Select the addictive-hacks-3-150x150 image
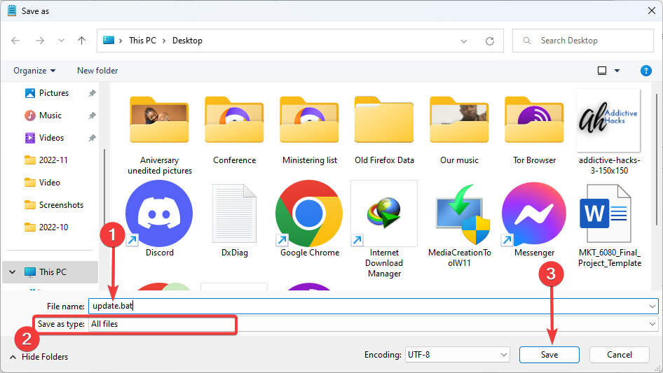This screenshot has width=663, height=373. click(609, 133)
